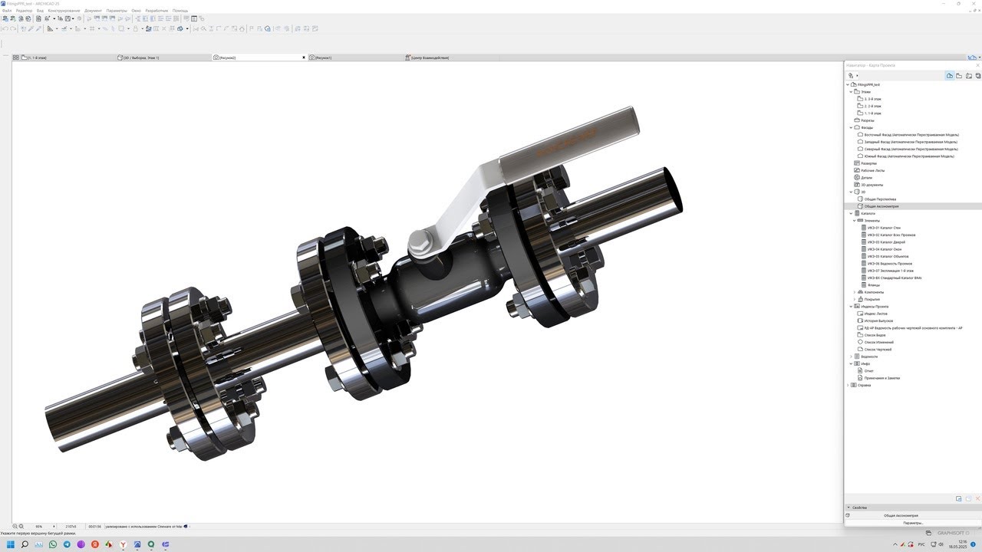Select Publisher Sets icon in Navigator
The image size is (982, 552).
pos(977,76)
